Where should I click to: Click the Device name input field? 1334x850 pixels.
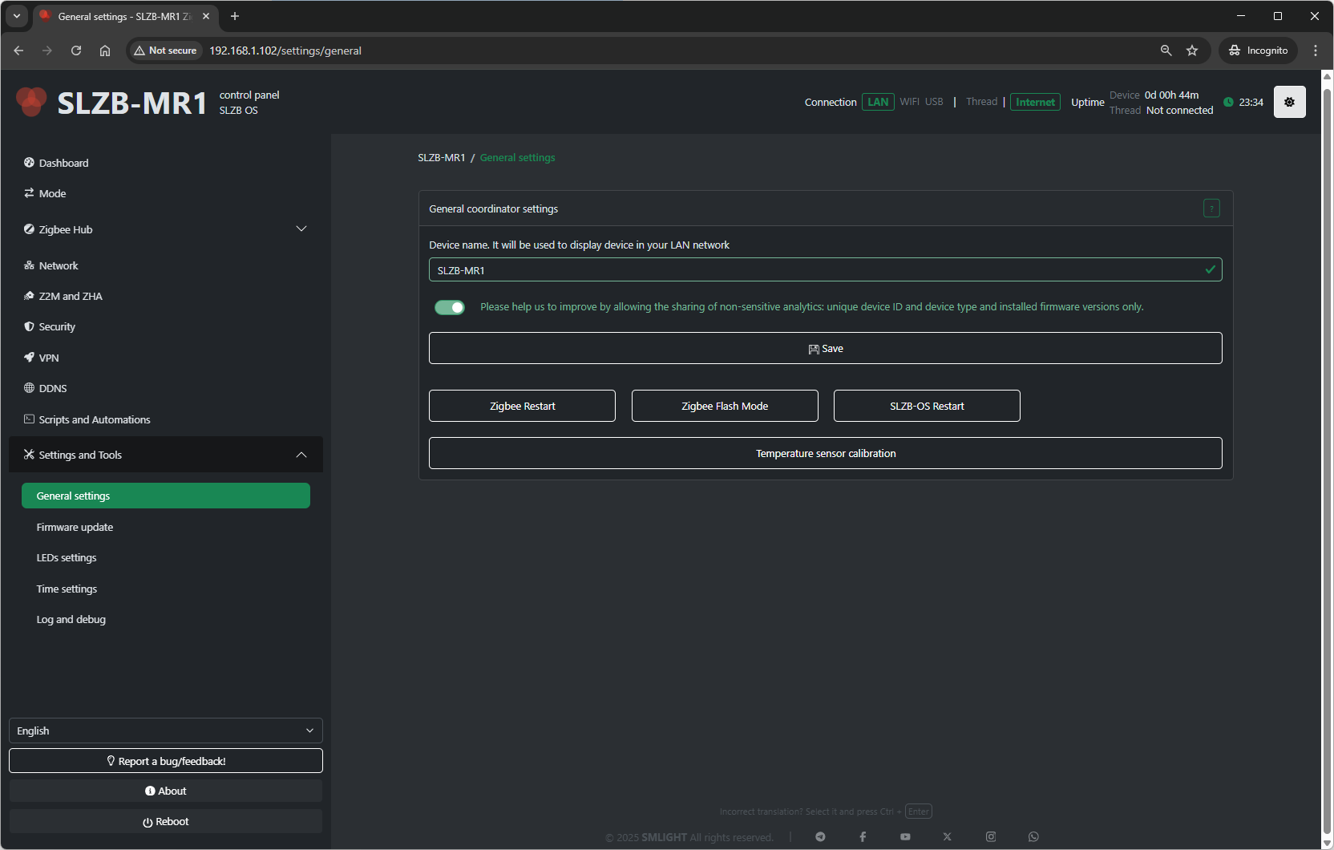click(x=814, y=270)
